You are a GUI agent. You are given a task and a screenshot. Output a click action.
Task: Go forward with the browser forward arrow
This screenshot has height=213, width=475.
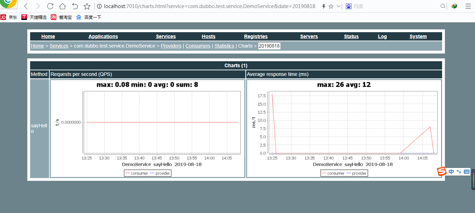[38, 6]
